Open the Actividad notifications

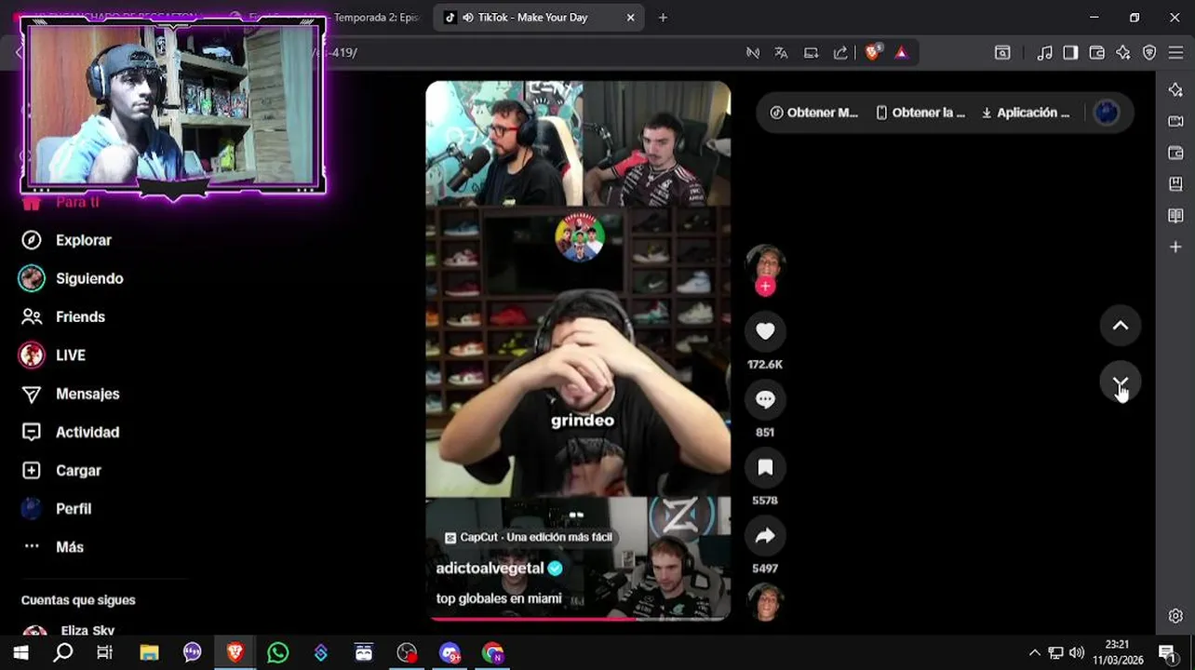[71, 432]
